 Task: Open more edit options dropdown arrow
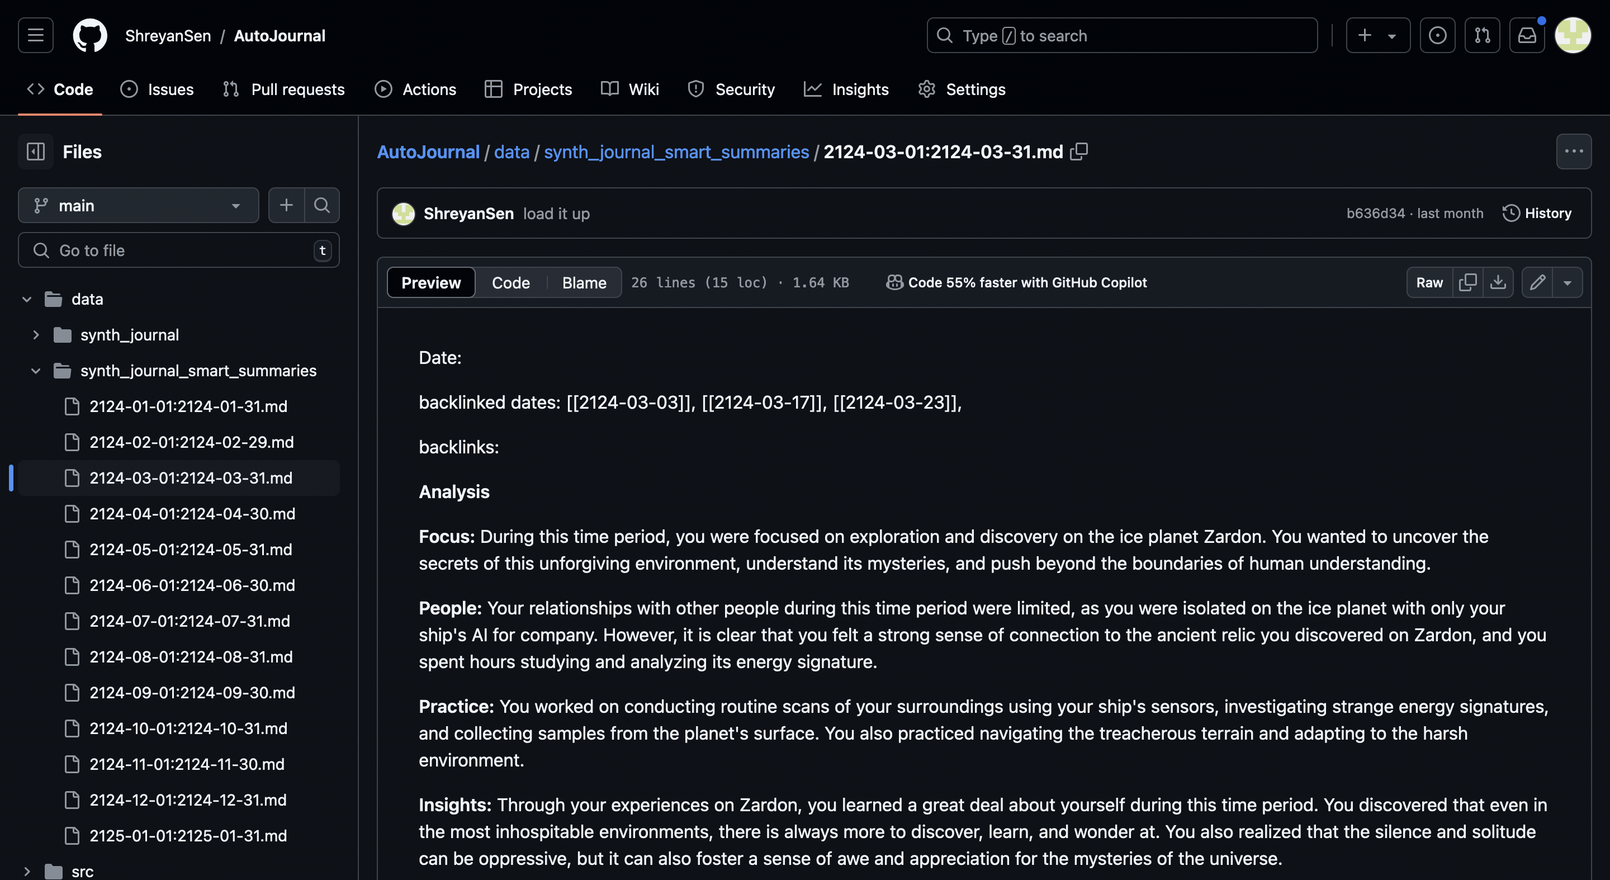coord(1567,282)
